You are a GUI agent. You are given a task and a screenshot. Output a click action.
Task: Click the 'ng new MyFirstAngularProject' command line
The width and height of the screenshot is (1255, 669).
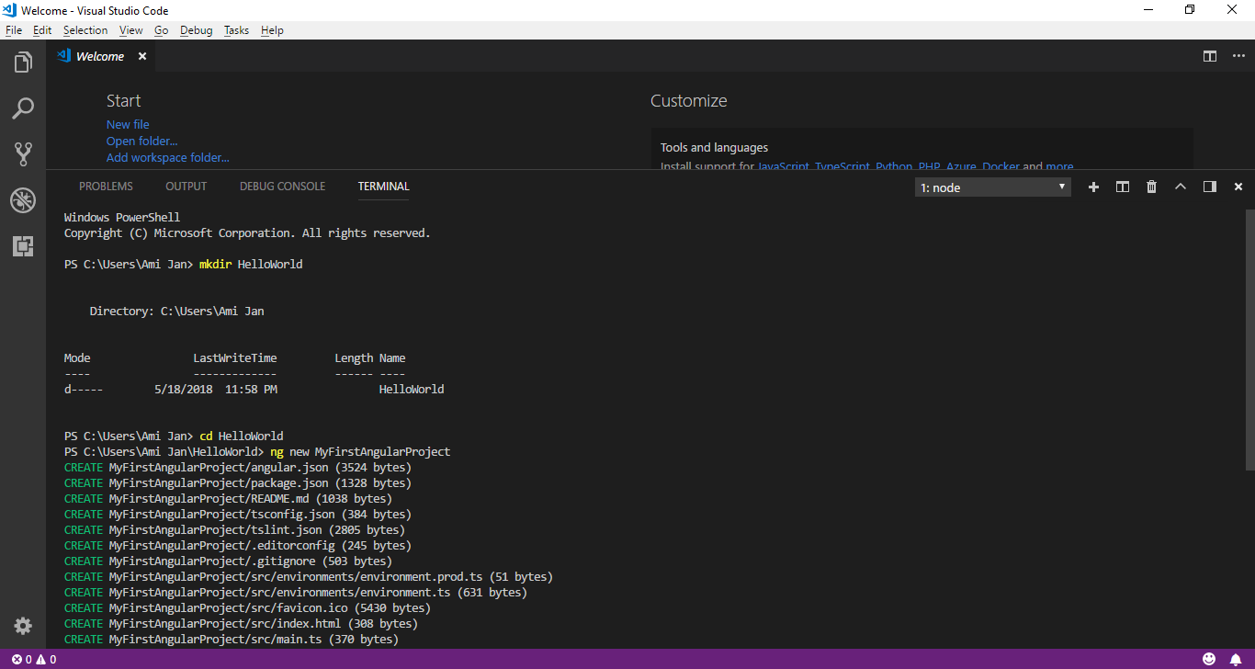click(257, 452)
